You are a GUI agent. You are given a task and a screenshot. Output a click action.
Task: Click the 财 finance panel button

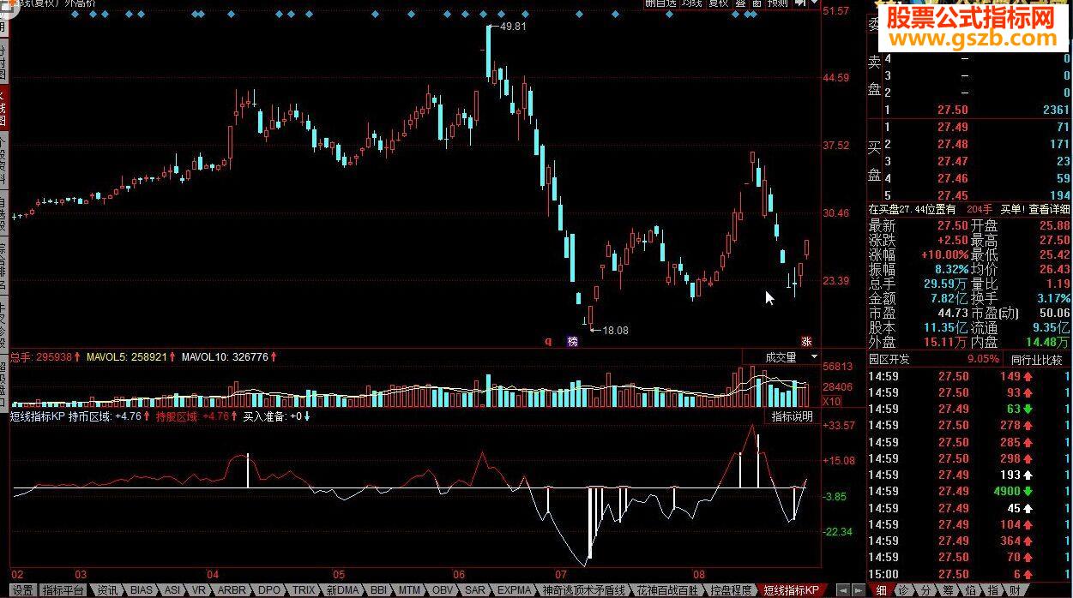click(1016, 590)
